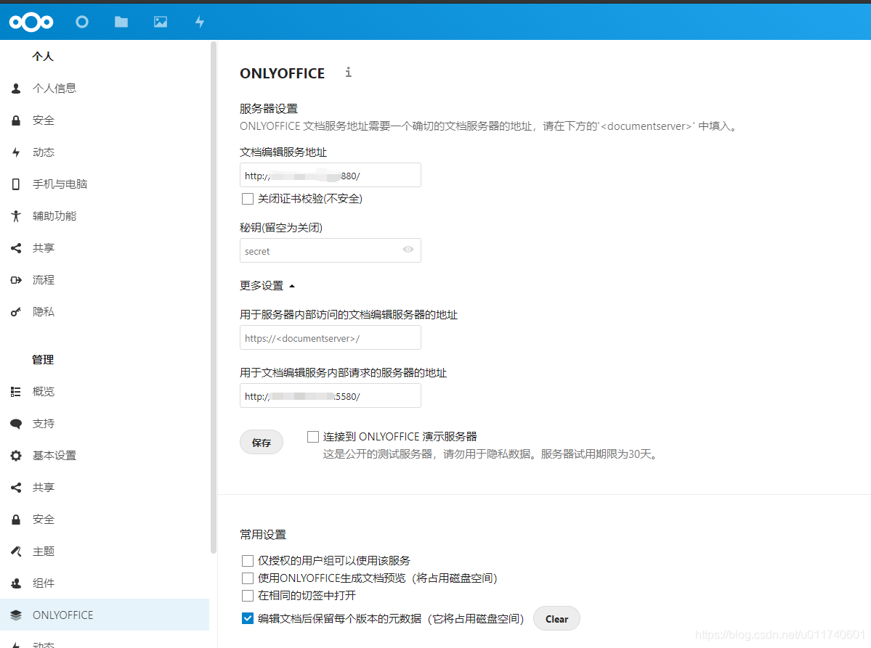
Task: Click the 服务器设置 heading
Action: click(x=269, y=109)
